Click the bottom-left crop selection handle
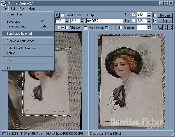 (x=22, y=116)
